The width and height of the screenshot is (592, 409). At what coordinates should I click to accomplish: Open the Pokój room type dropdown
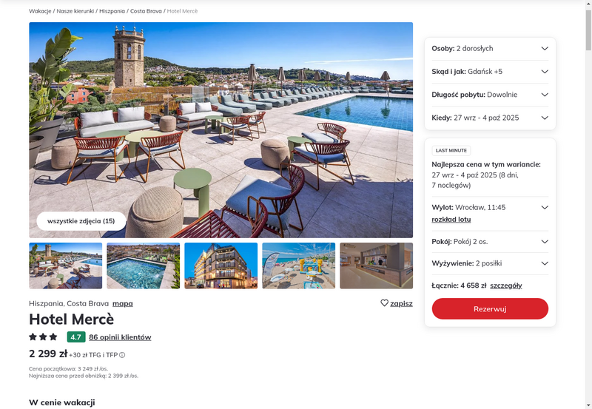click(x=490, y=242)
